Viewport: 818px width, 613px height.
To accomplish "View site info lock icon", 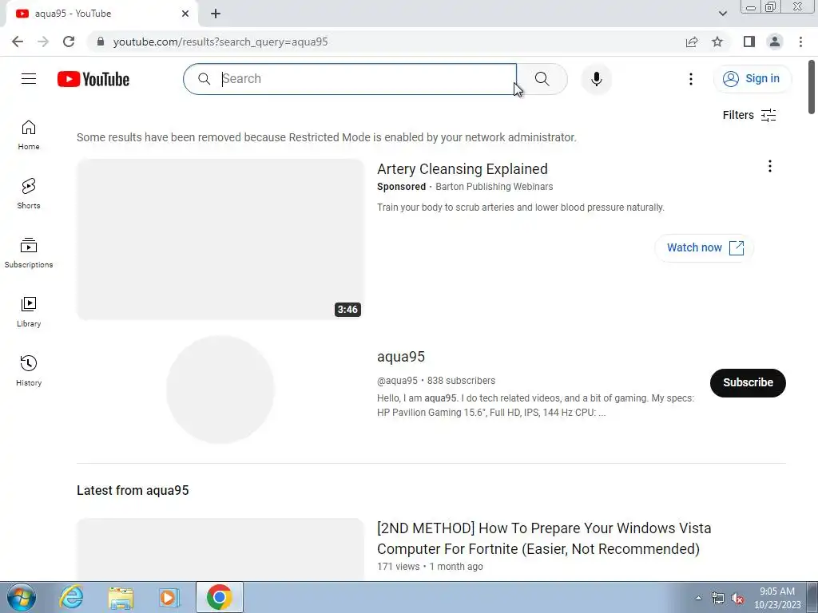I will coord(101,42).
